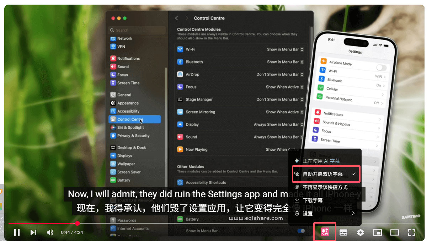Click the Stage Manager module icon
This screenshot has height=241, width=432.
(181, 100)
